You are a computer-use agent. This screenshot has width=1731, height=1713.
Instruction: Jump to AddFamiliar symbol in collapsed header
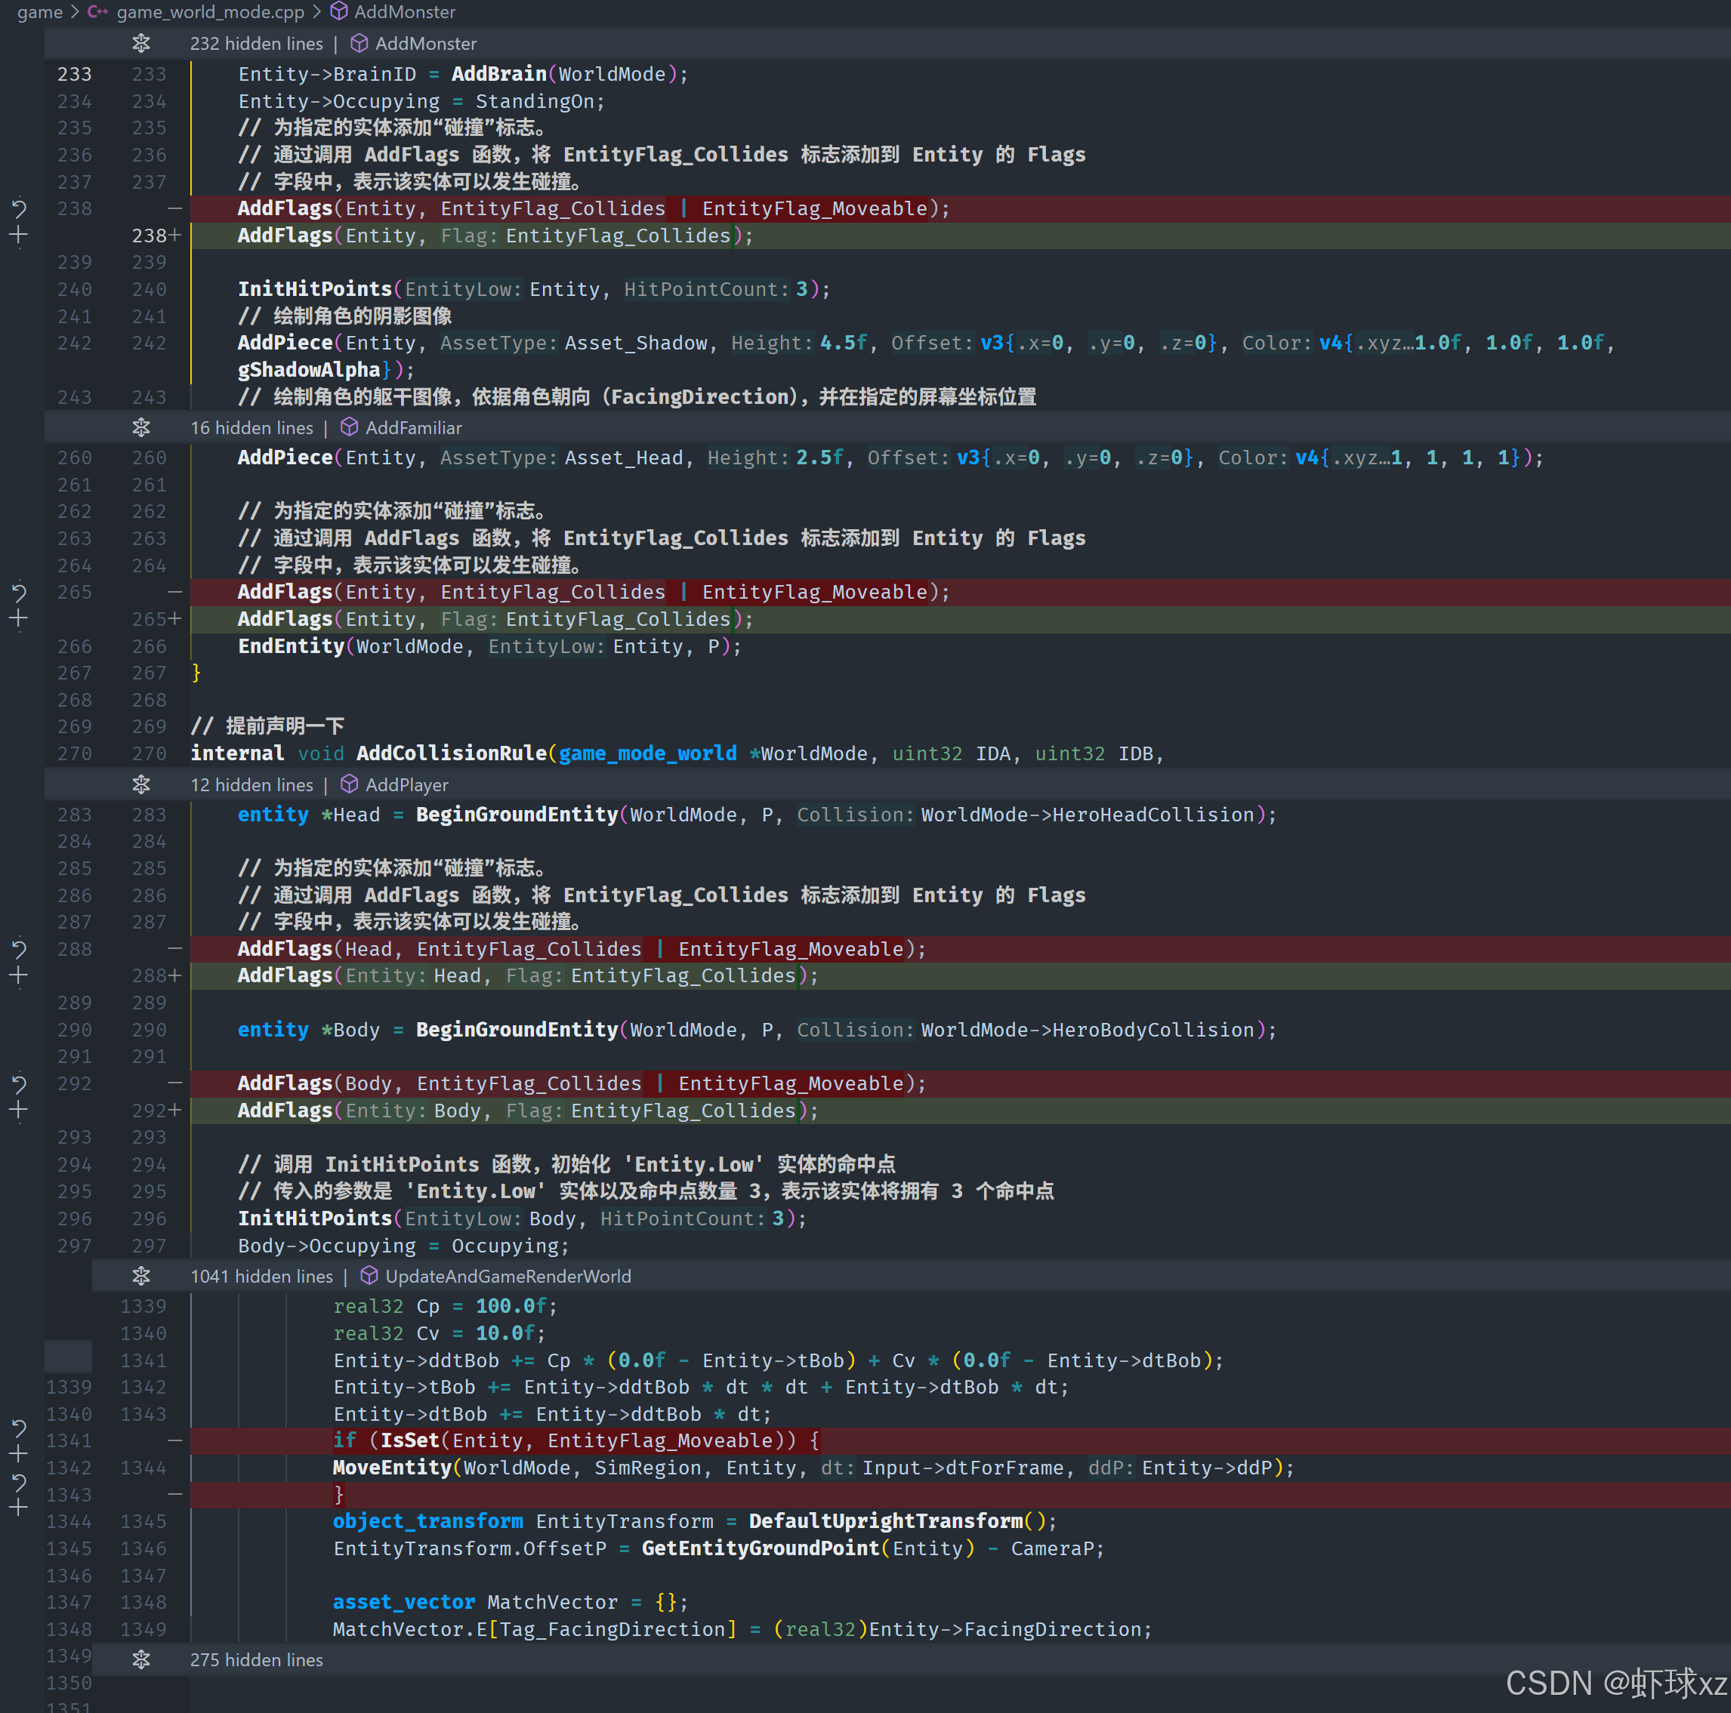tap(413, 427)
